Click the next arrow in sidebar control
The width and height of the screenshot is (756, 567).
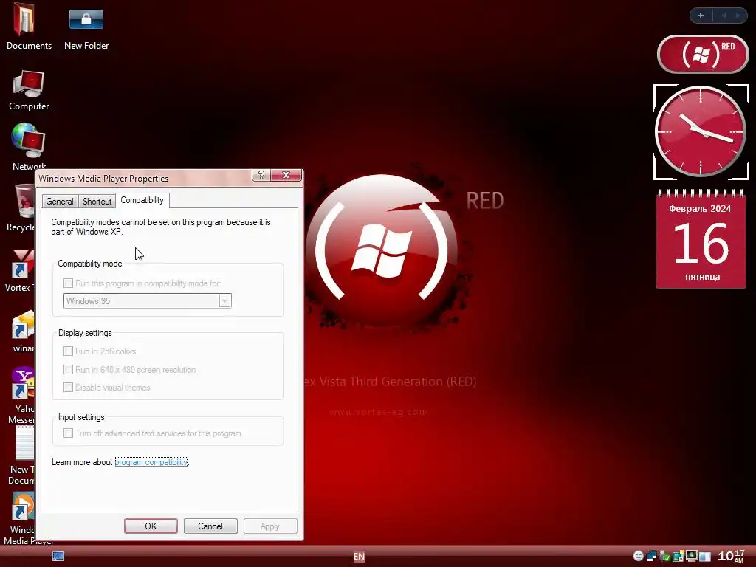[738, 16]
